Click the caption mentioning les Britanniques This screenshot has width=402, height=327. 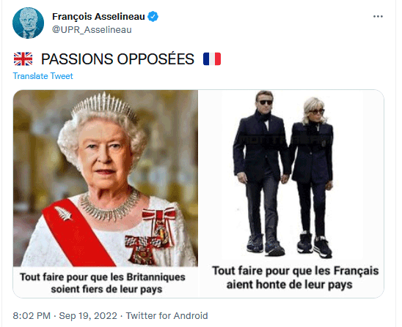click(x=103, y=283)
